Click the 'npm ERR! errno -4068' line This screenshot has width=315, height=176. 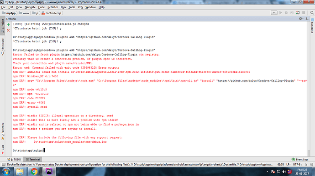(x=29, y=103)
